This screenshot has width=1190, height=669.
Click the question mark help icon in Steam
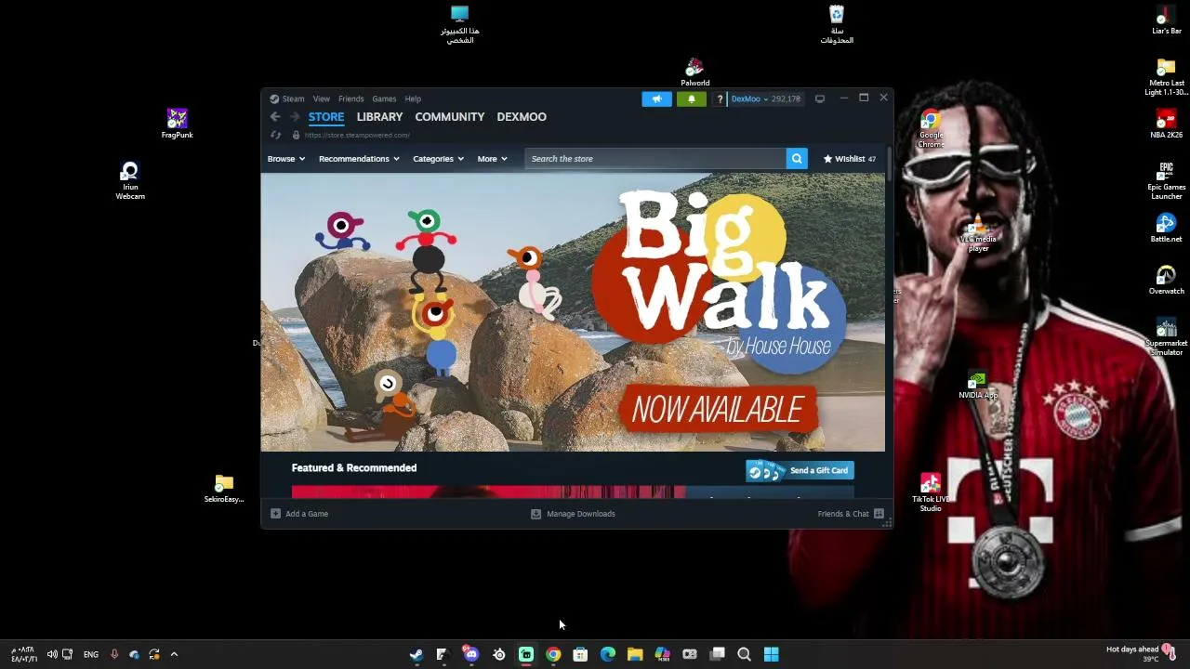720,98
